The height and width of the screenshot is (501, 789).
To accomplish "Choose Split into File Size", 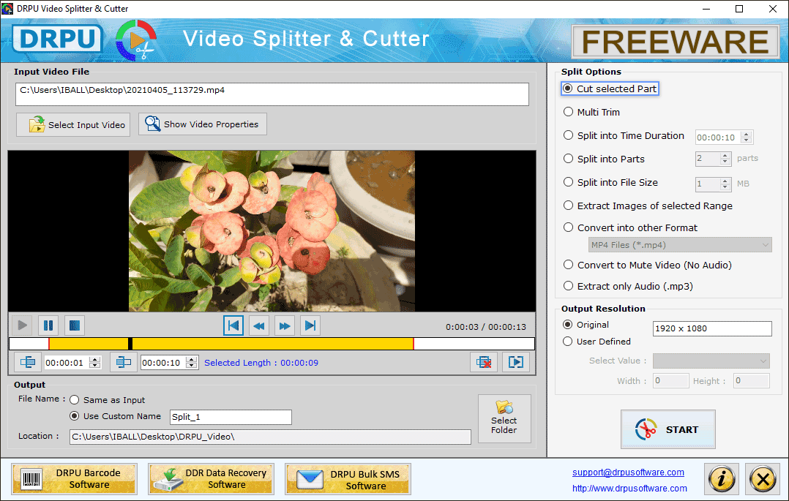I will click(x=610, y=182).
